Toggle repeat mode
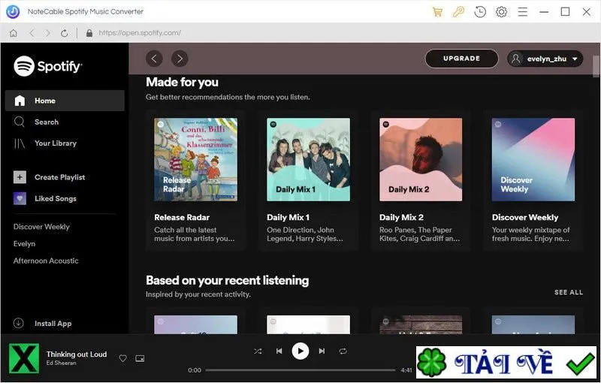This screenshot has height=383, width=601. [343, 351]
